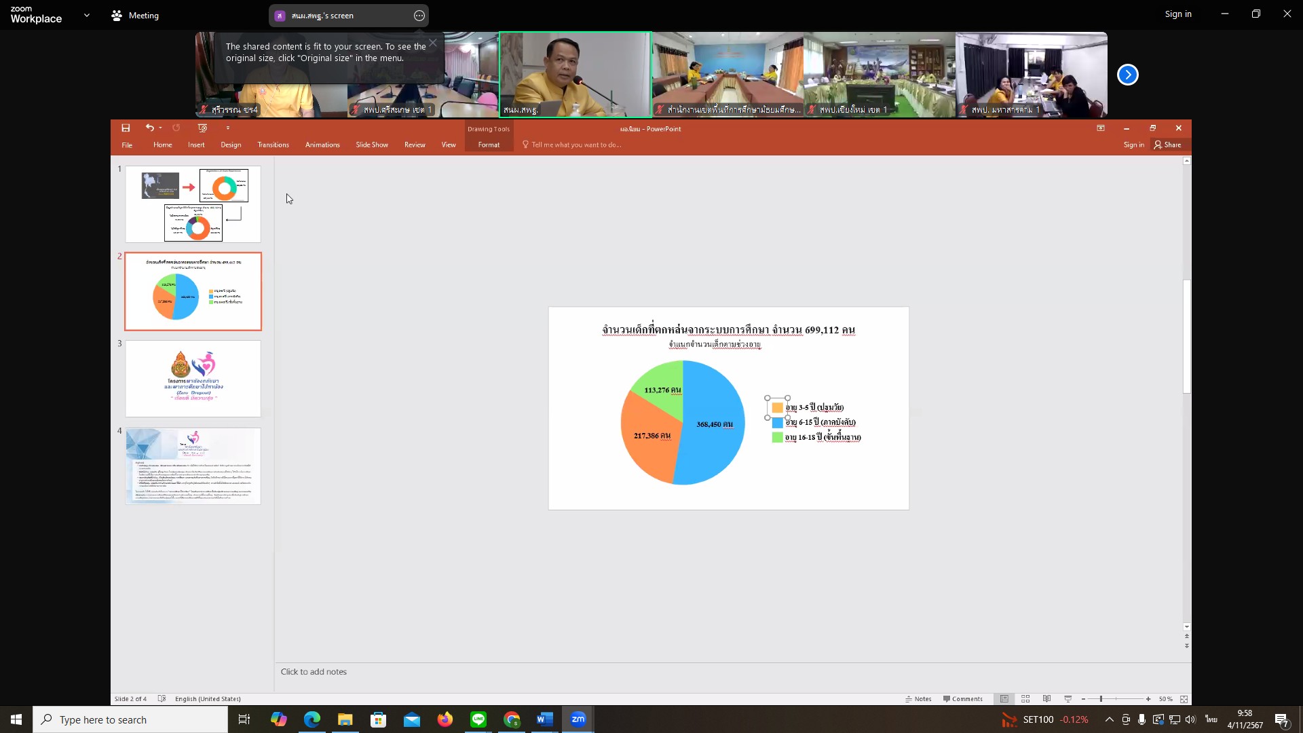Open the File menu in PowerPoint

tap(127, 145)
